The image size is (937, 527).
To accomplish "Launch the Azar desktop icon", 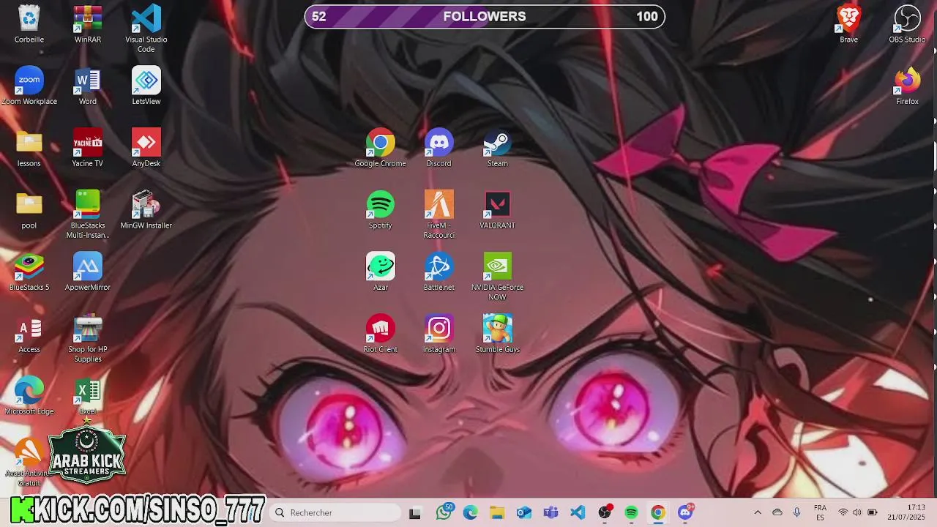I will pos(381,272).
